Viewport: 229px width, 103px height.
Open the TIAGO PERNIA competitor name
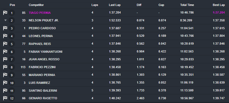point(40,13)
